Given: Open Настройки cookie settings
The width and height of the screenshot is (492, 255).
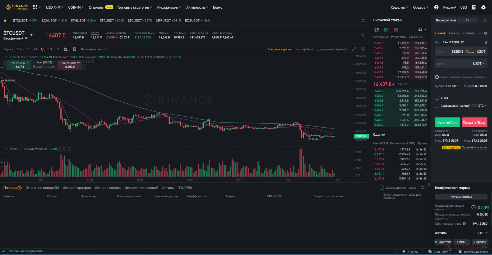Looking at the screenshot, I should 473,252.
